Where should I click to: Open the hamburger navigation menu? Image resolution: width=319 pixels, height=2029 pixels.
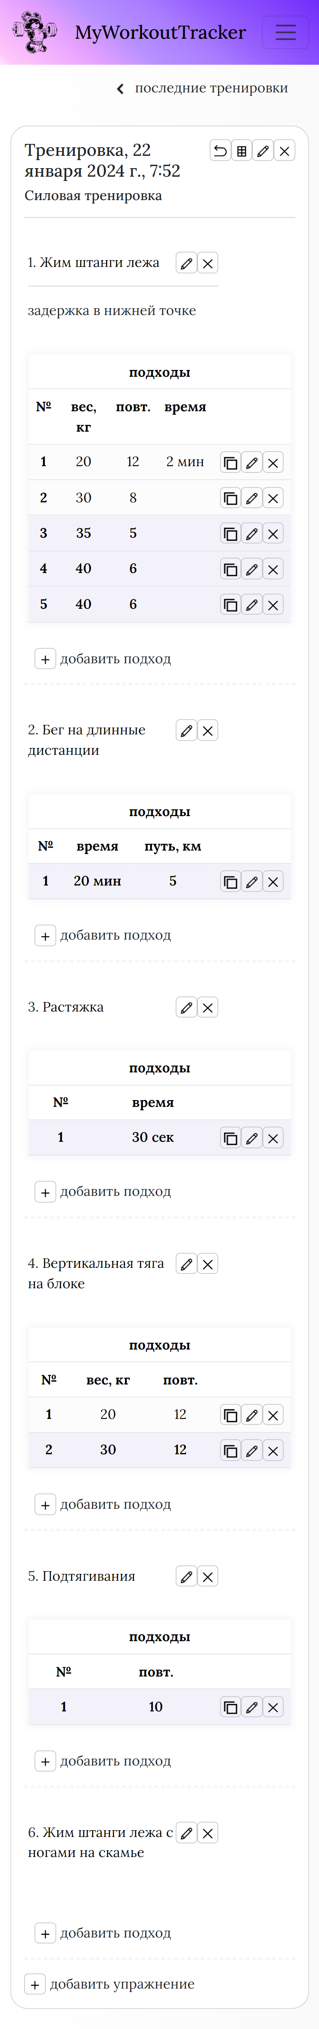pyautogui.click(x=285, y=32)
